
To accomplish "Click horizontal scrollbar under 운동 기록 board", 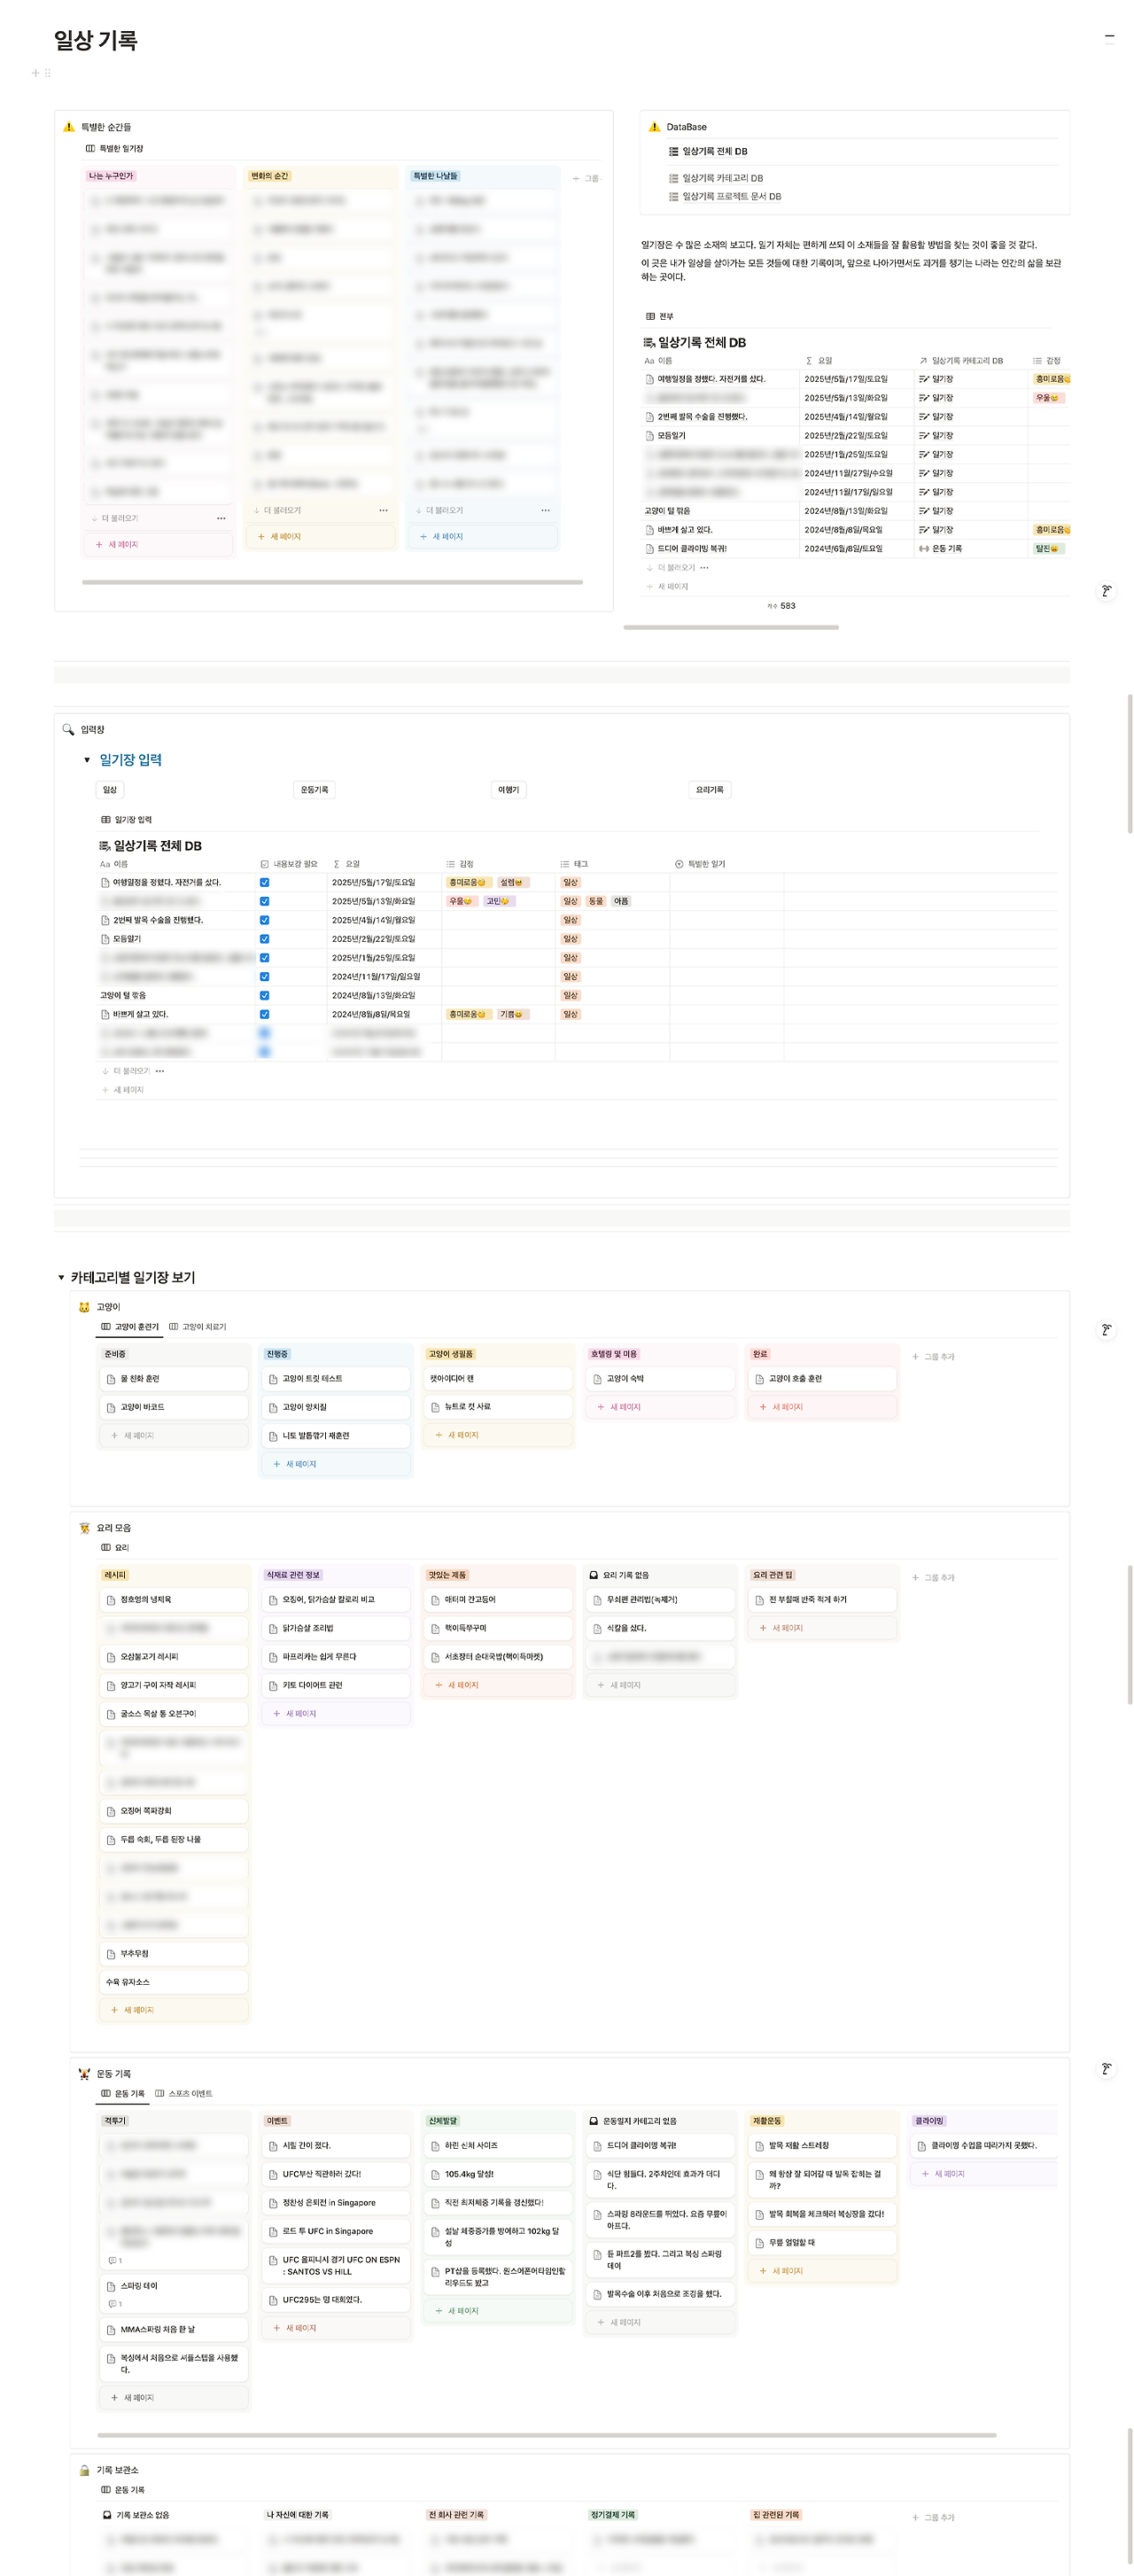I will tap(546, 2434).
